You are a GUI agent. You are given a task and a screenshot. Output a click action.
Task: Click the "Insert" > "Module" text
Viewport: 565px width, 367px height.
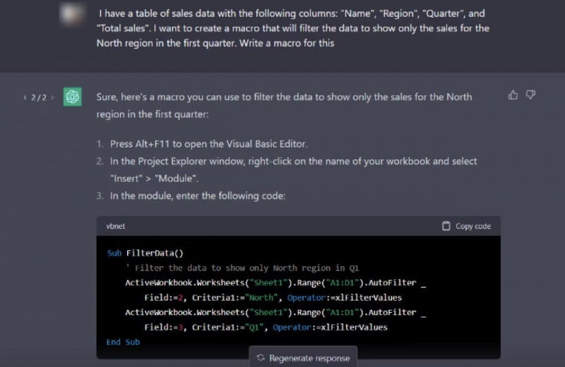(x=154, y=178)
